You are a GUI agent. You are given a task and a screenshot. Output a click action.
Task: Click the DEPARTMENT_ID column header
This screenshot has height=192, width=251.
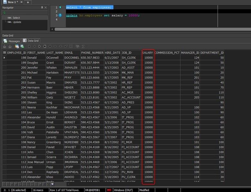point(212,53)
